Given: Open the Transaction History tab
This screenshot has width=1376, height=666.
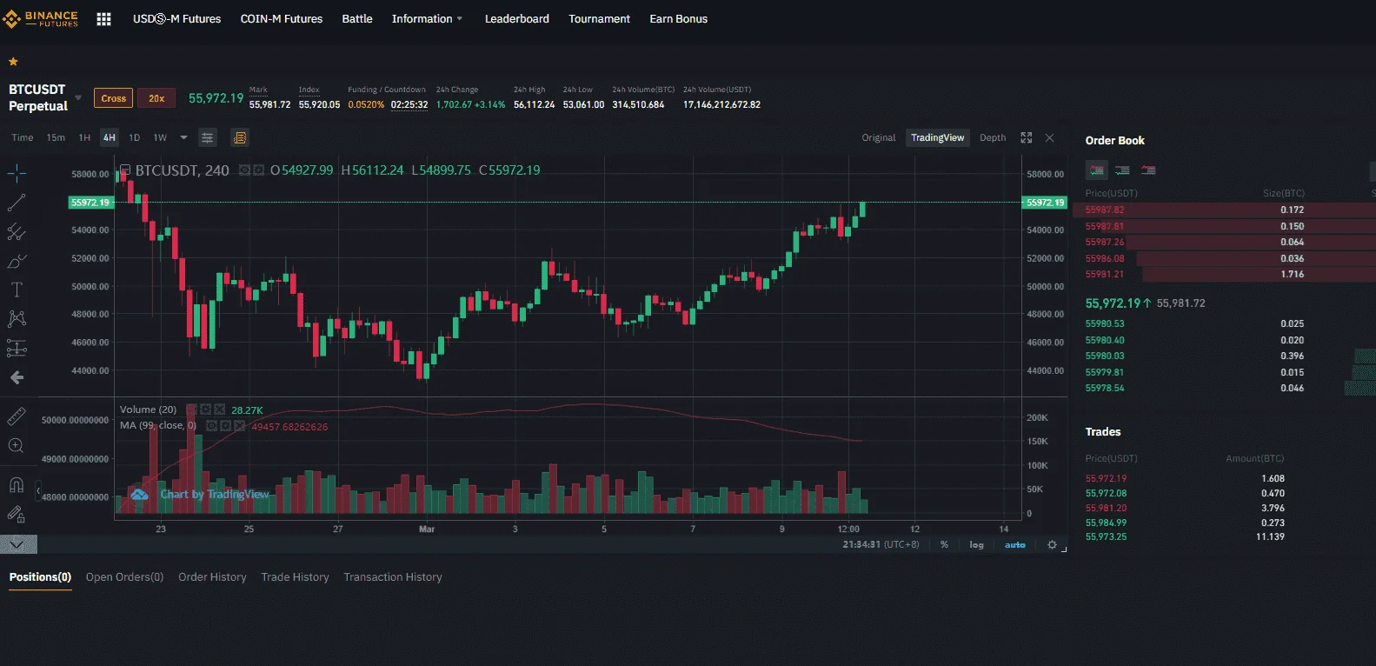Looking at the screenshot, I should tap(393, 577).
